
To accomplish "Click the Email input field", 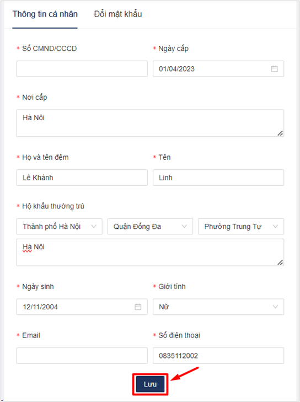I will pos(82,356).
